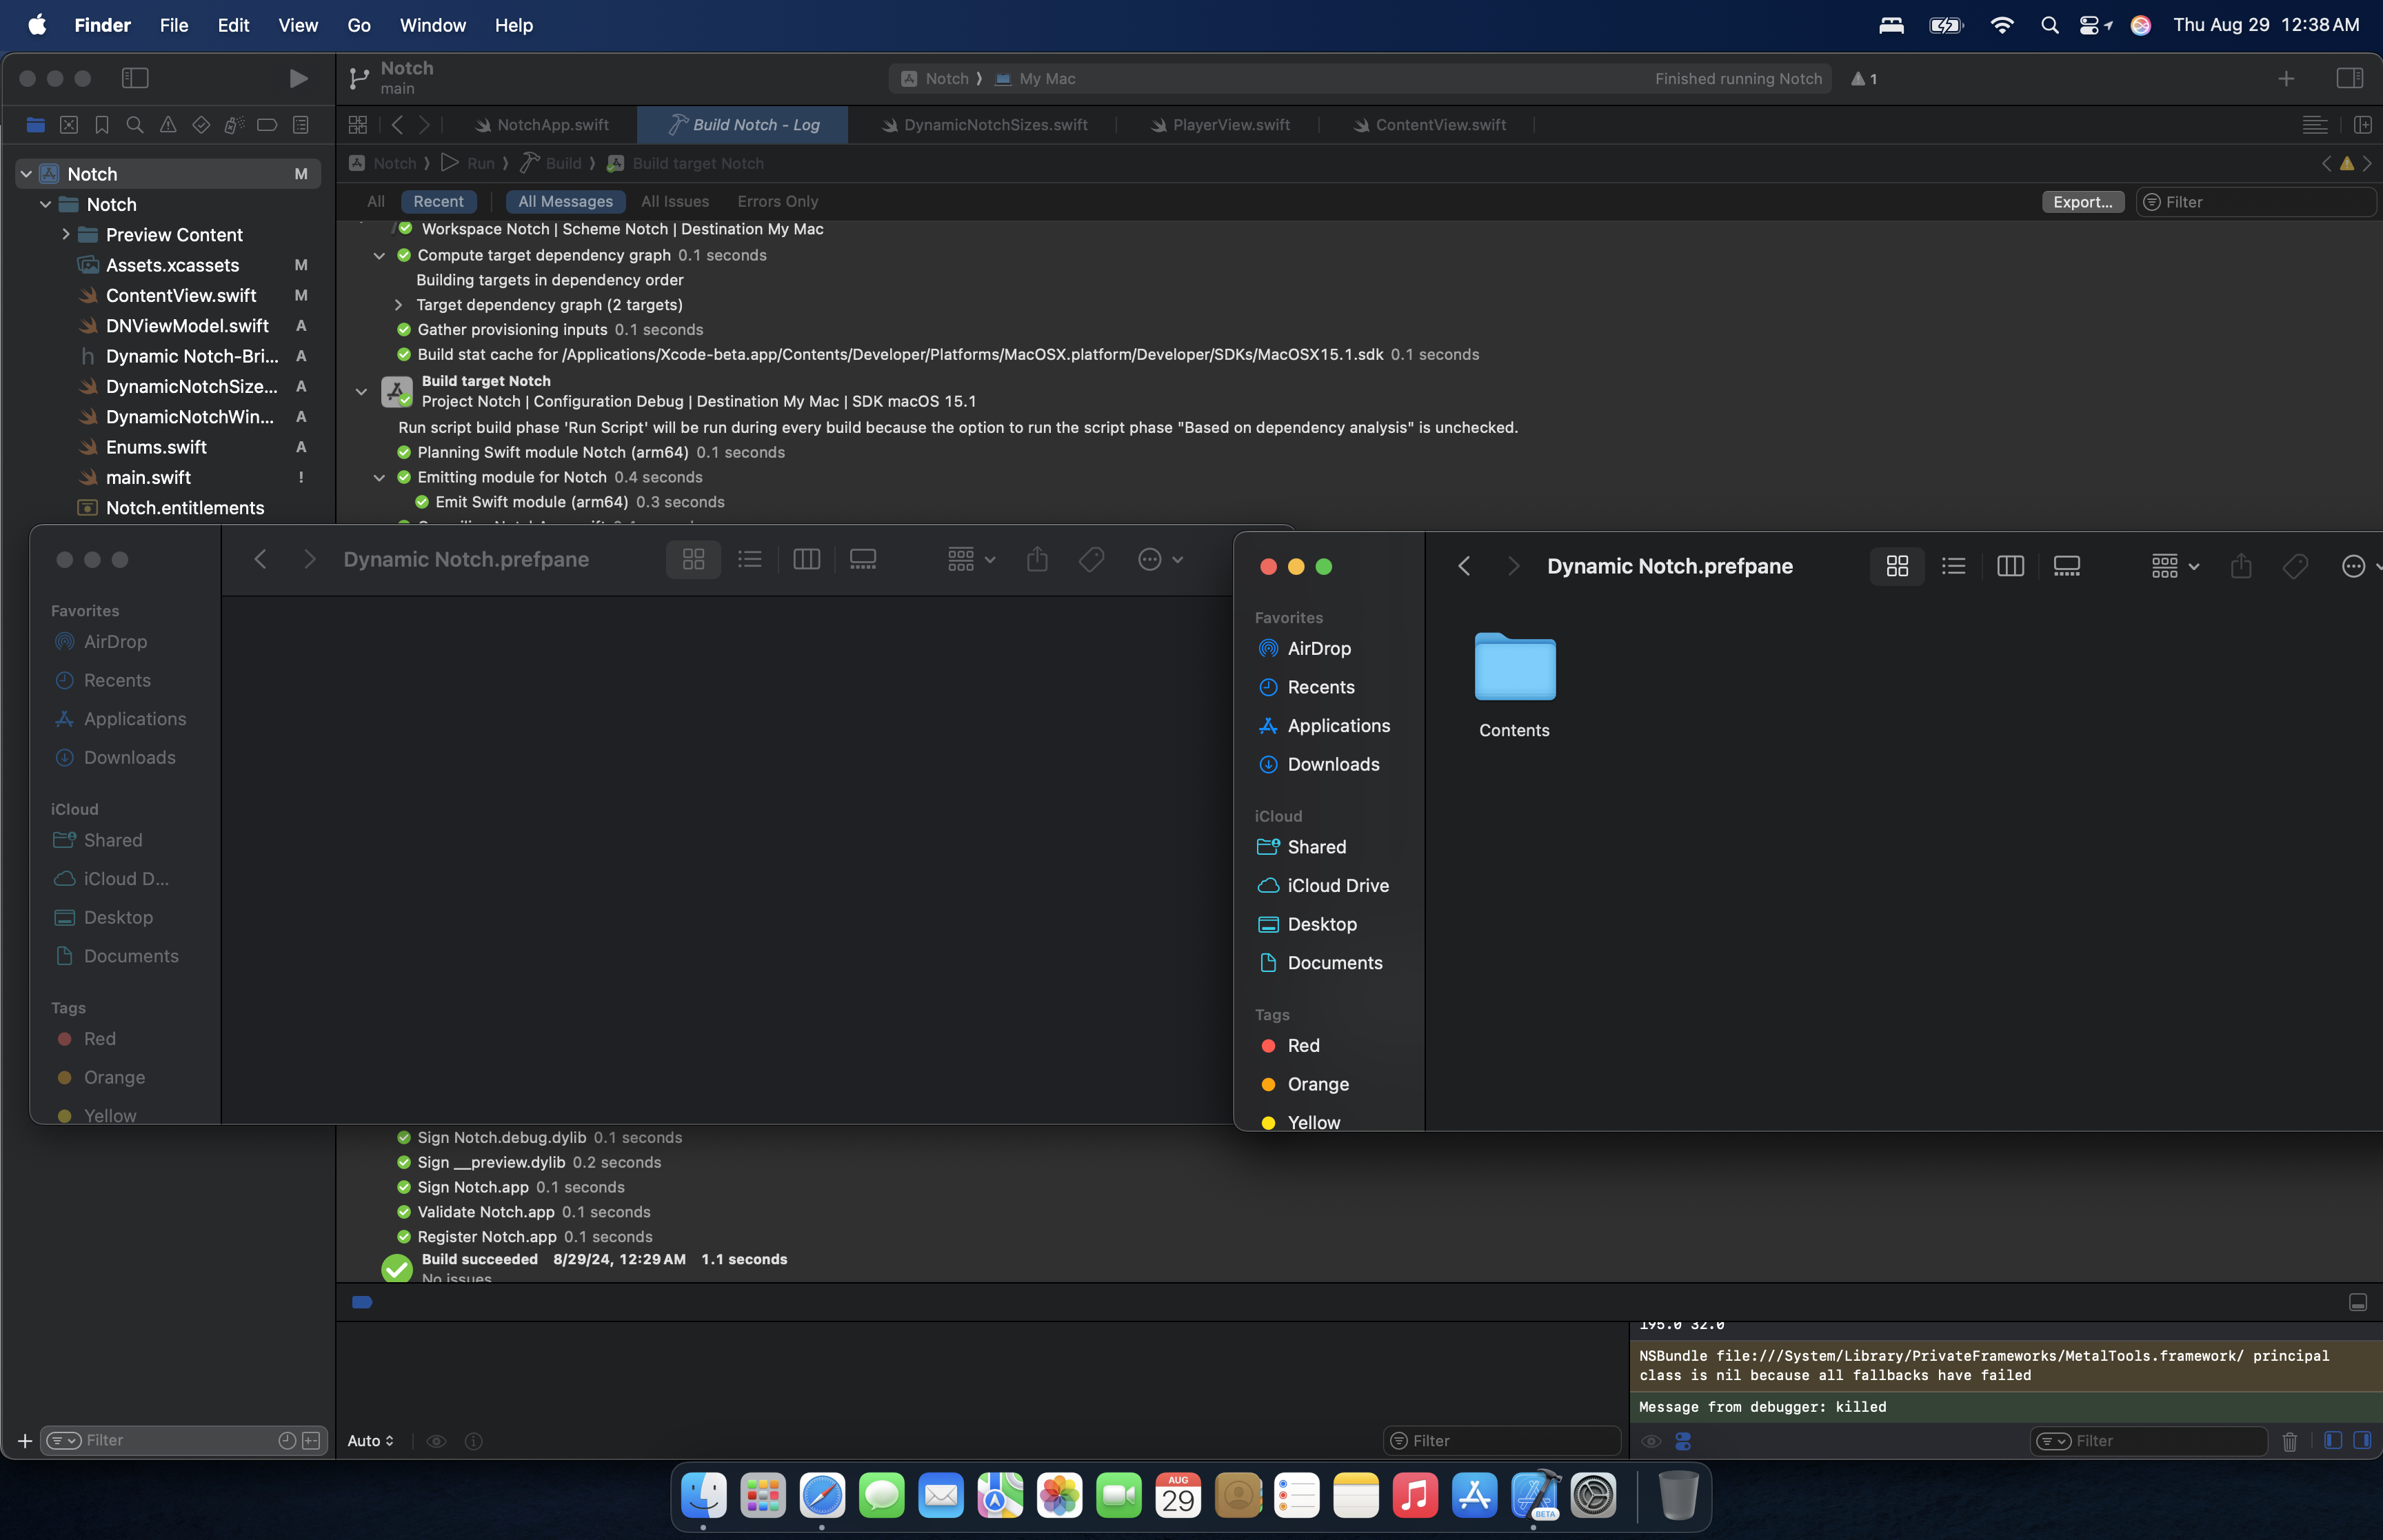Viewport: 2383px width, 1540px height.
Task: Run the Notch project with the play button
Action: point(298,78)
